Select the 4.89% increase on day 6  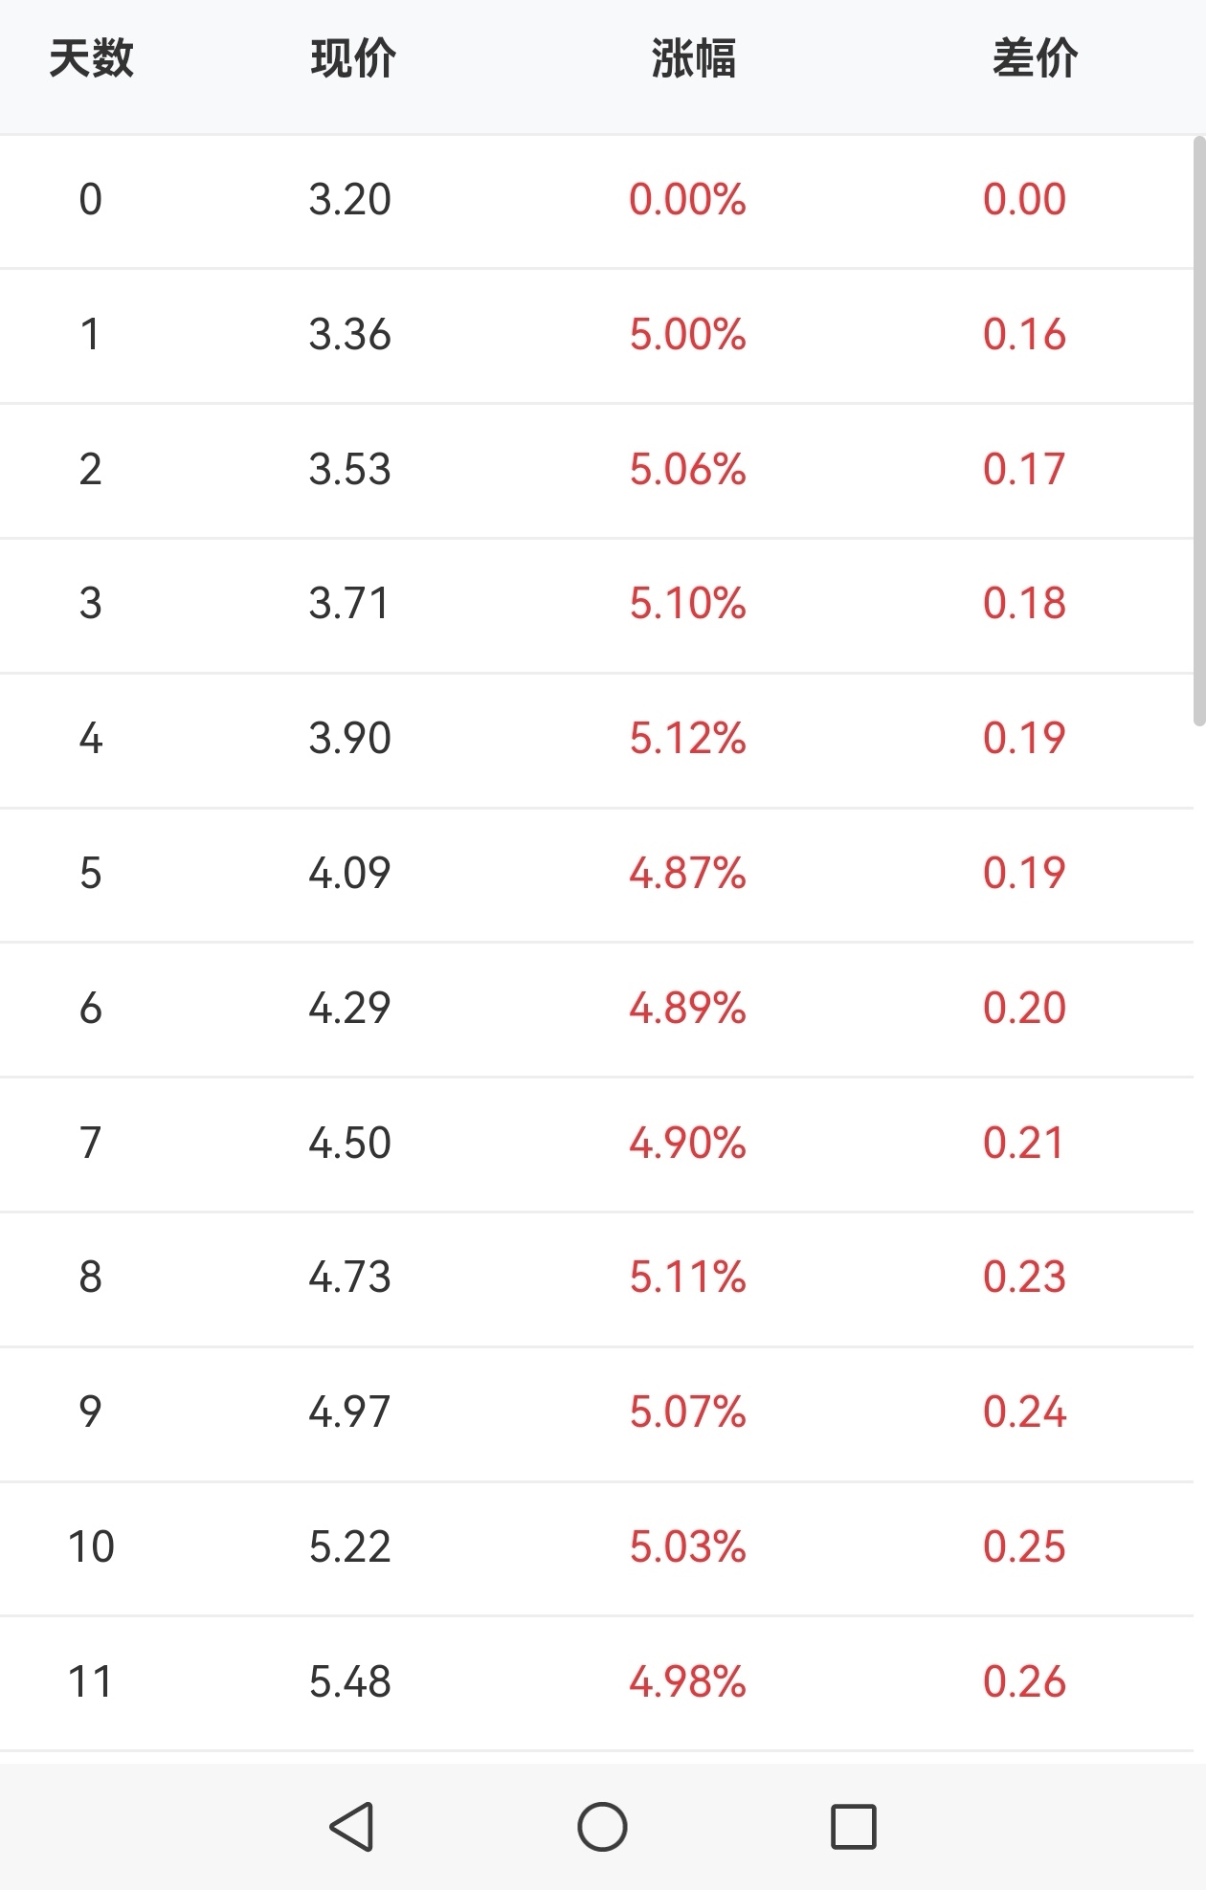click(687, 1009)
